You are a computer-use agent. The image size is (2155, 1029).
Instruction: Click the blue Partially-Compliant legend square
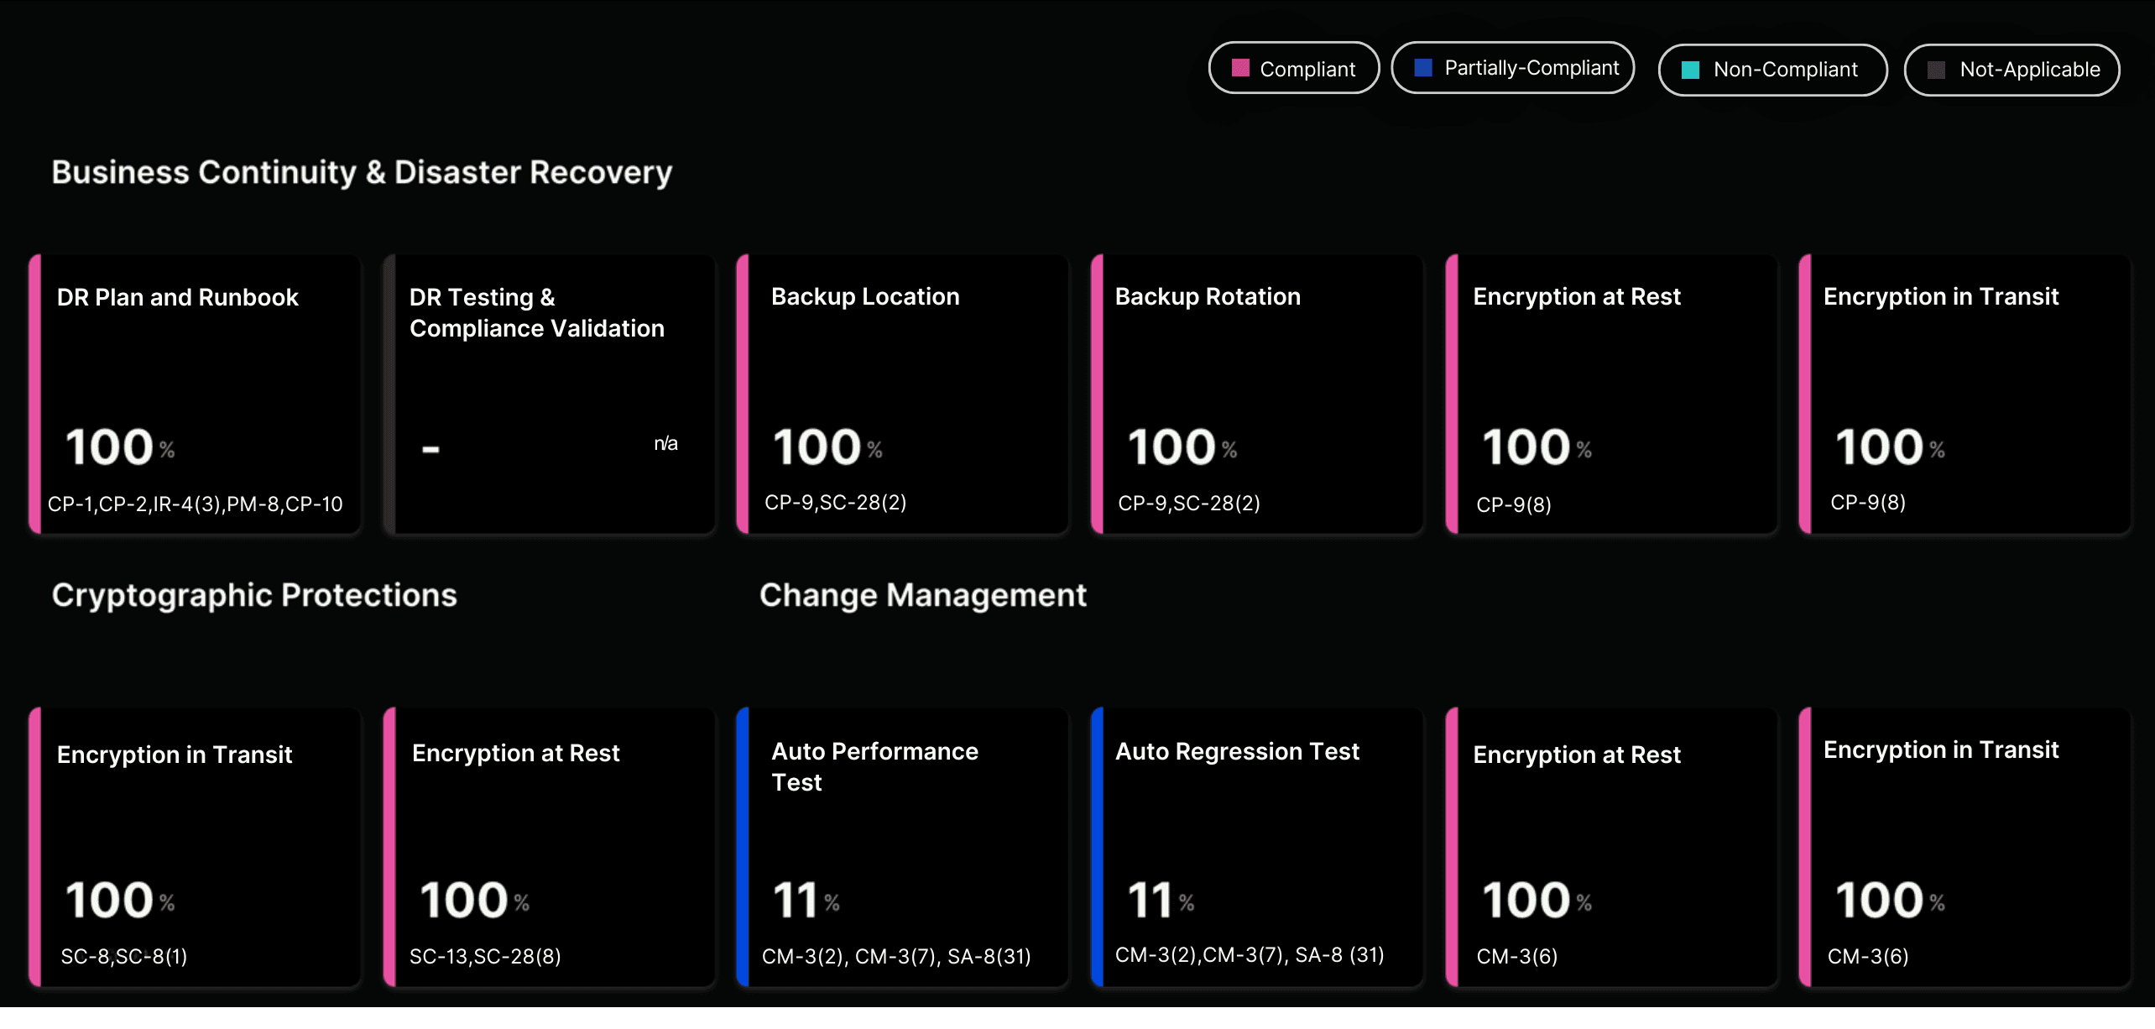tap(1423, 66)
